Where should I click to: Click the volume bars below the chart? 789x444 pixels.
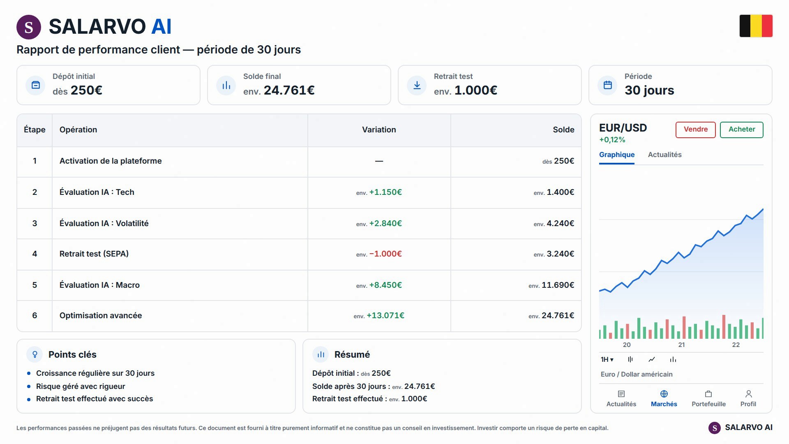click(681, 327)
